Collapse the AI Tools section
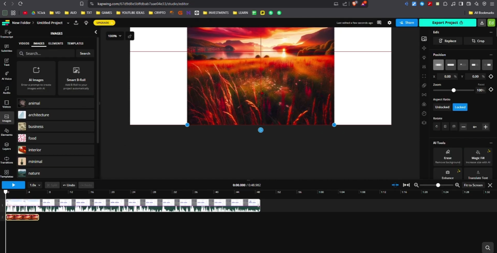Image resolution: width=497 pixels, height=253 pixels. pyautogui.click(x=491, y=143)
